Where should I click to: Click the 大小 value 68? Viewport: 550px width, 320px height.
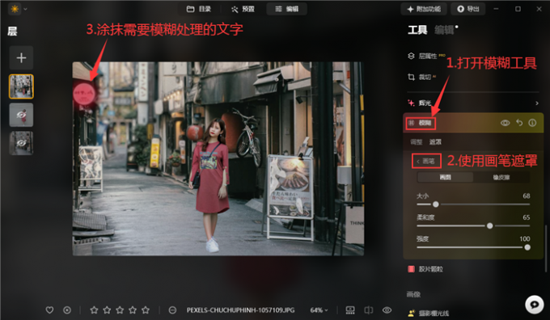pyautogui.click(x=527, y=196)
